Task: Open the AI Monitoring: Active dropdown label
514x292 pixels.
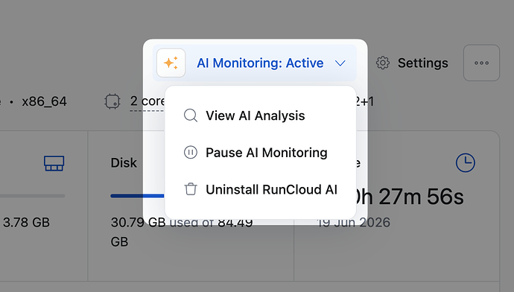Action: point(260,63)
